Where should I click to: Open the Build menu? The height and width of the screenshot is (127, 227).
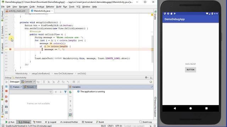pyautogui.click(x=59, y=7)
